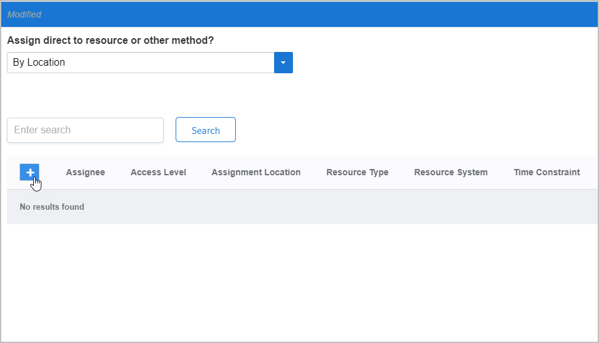Screen dimensions: 599x343
Task: Select the Access Level column header
Action: [158, 172]
